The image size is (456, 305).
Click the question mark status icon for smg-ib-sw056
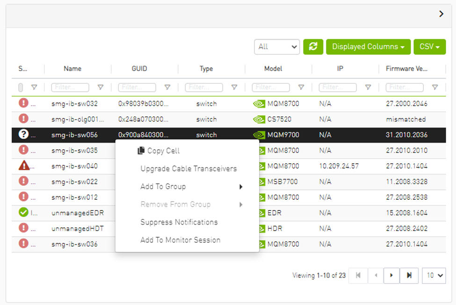[x=23, y=134]
